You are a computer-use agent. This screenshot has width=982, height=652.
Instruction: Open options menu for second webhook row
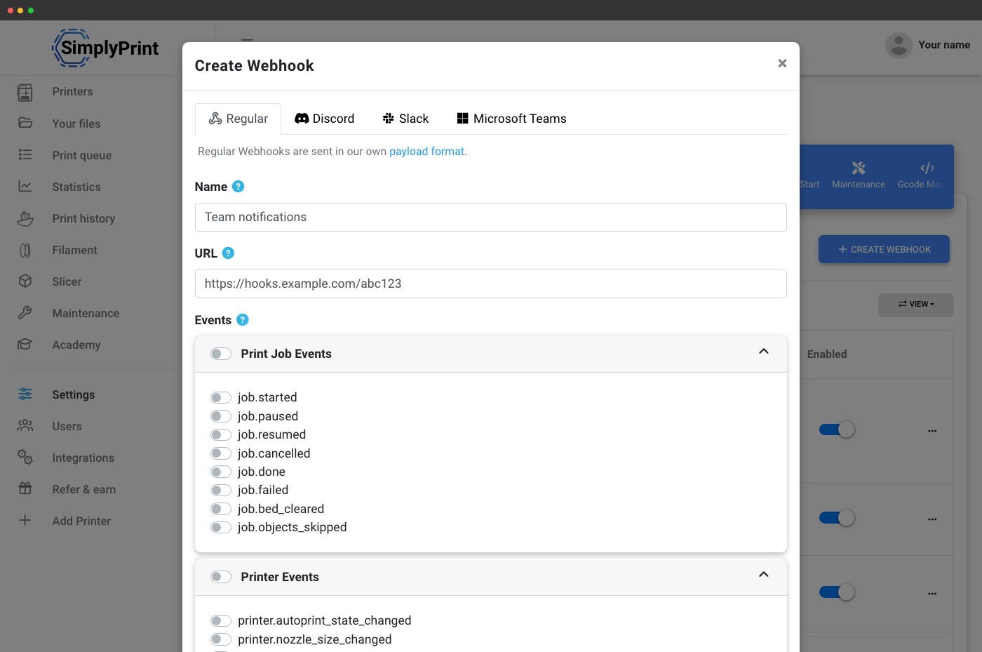(x=932, y=519)
